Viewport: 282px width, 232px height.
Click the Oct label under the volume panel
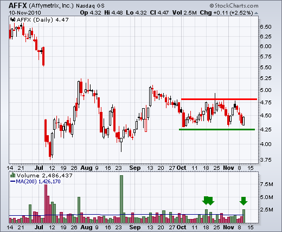pos(181,227)
